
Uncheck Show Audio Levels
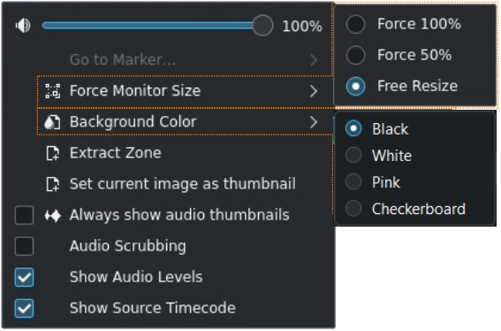24,277
